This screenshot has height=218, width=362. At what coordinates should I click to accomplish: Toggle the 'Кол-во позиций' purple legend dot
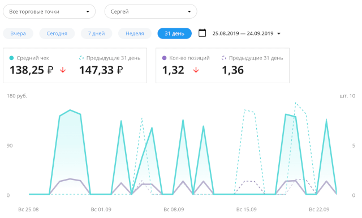click(x=164, y=58)
